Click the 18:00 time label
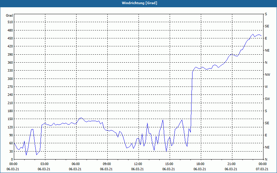Image resolution: width=277 pixels, height=173 pixels. 201,164
